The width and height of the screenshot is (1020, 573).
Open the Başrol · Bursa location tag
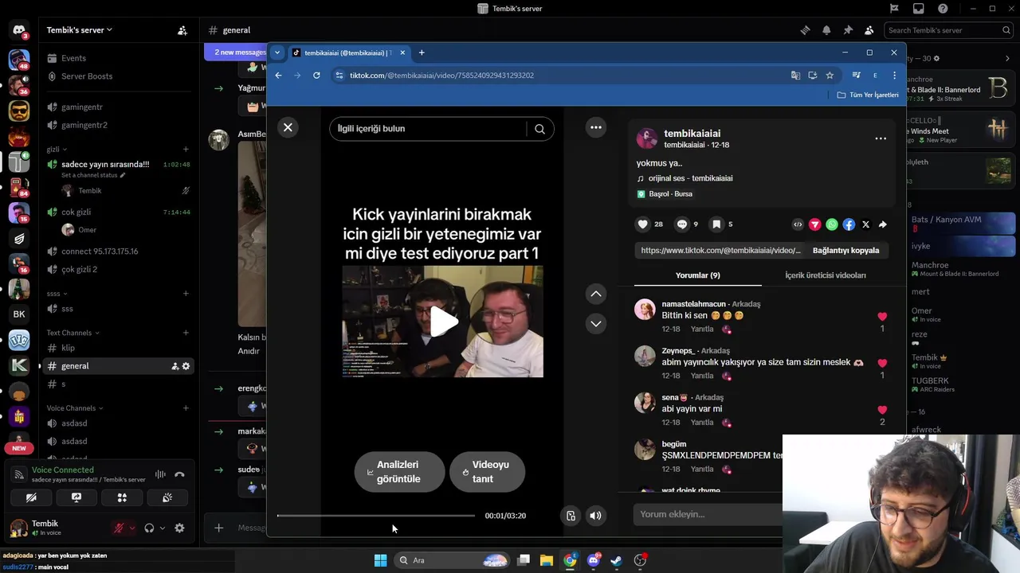[670, 194]
